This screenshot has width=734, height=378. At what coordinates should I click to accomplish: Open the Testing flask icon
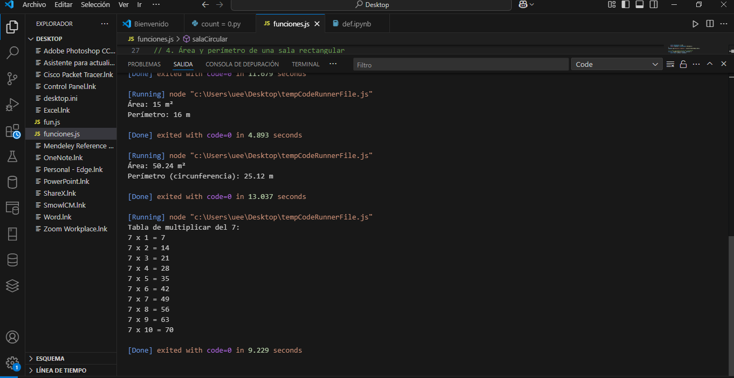12,156
